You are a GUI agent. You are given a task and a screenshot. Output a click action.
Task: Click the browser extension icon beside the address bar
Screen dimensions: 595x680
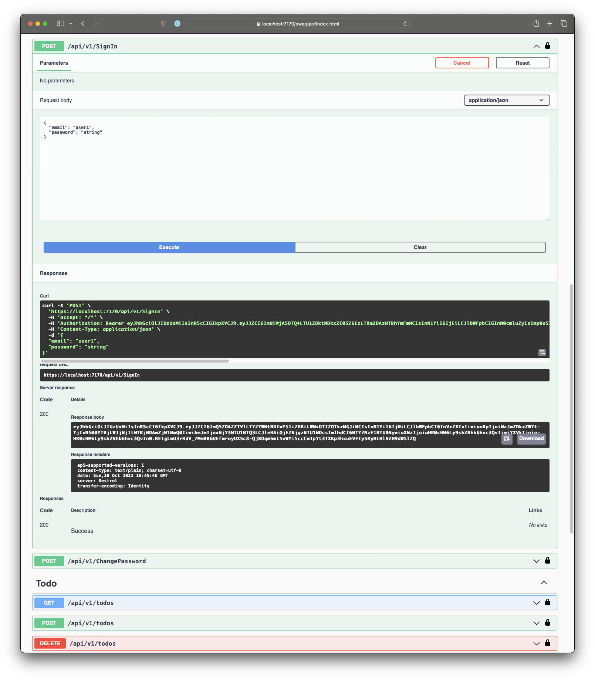[178, 23]
